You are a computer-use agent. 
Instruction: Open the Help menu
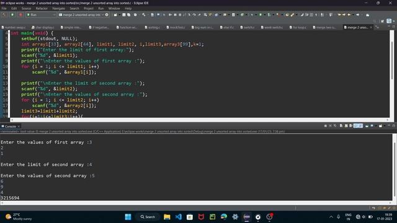tap(128, 8)
